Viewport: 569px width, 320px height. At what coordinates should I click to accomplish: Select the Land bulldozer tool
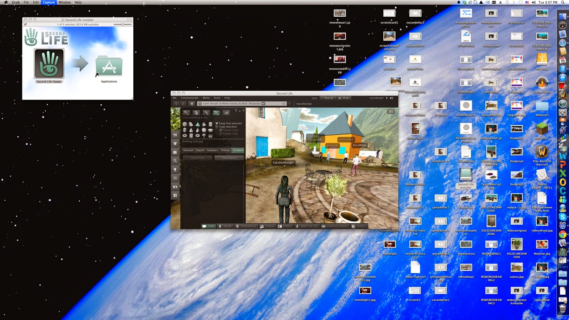click(226, 113)
